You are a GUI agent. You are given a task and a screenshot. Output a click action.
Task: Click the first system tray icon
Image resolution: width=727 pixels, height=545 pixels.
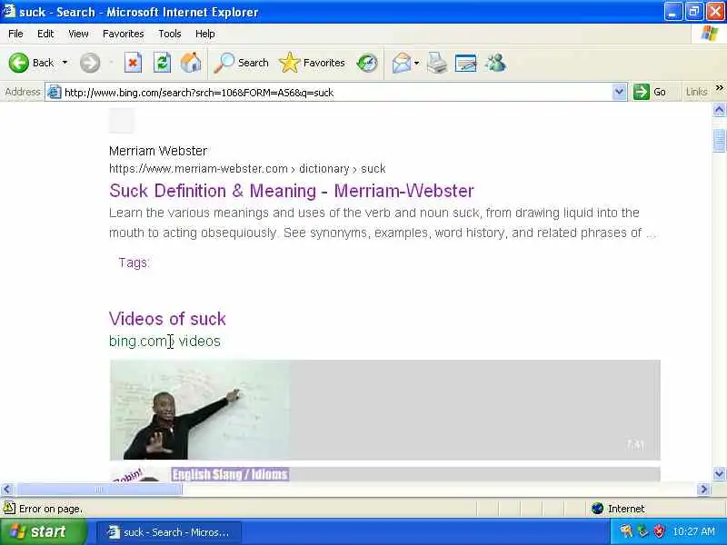[626, 531]
